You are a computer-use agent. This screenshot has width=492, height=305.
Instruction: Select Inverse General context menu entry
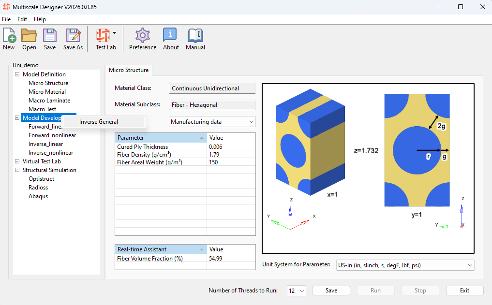[99, 122]
